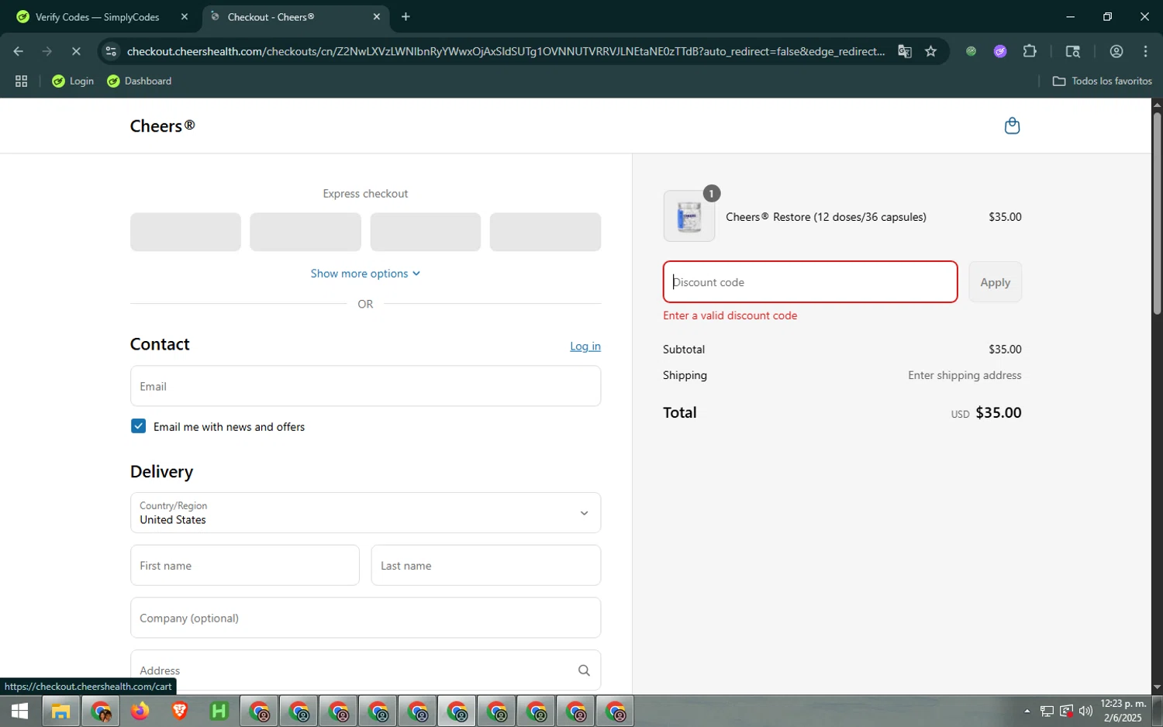1163x727 pixels.
Task: Open the green extension icon in toolbar
Action: pyautogui.click(x=971, y=51)
